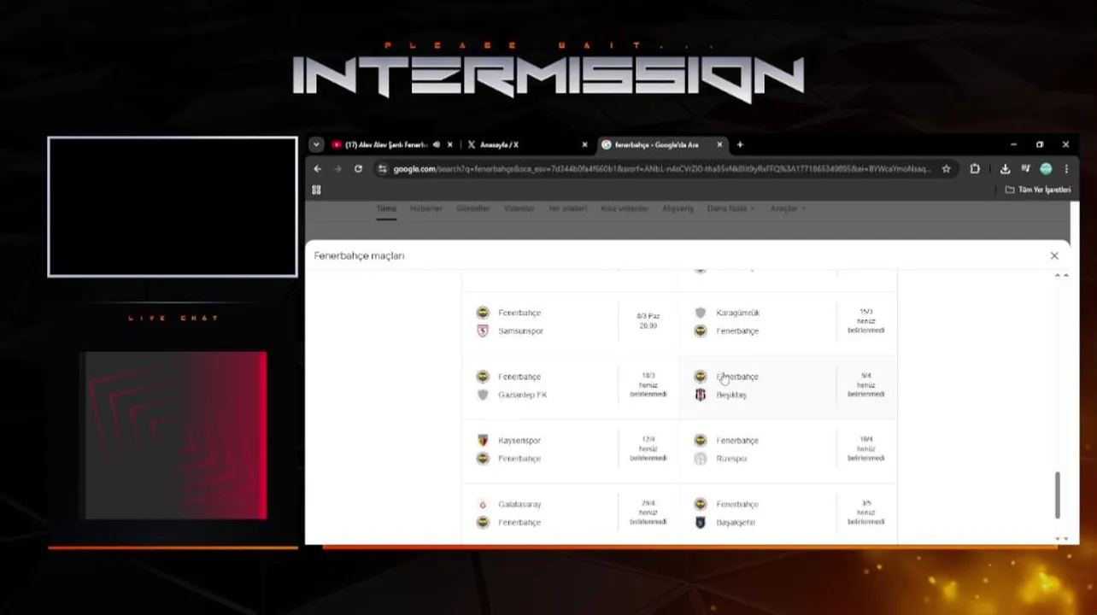The width and height of the screenshot is (1097, 615).
Task: Expand the Daha fazla dropdown
Action: pyautogui.click(x=730, y=208)
